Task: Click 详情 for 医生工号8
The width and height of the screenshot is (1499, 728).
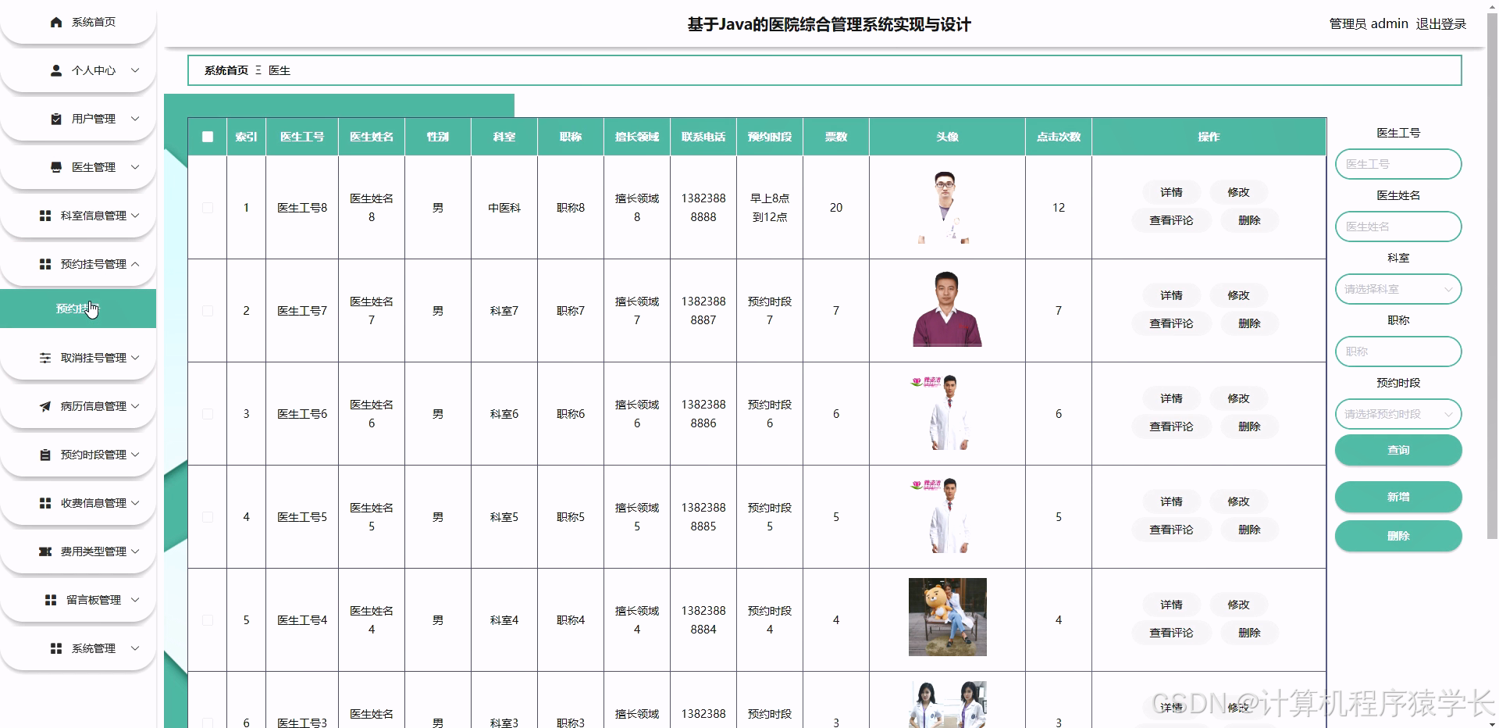Action: pyautogui.click(x=1171, y=192)
